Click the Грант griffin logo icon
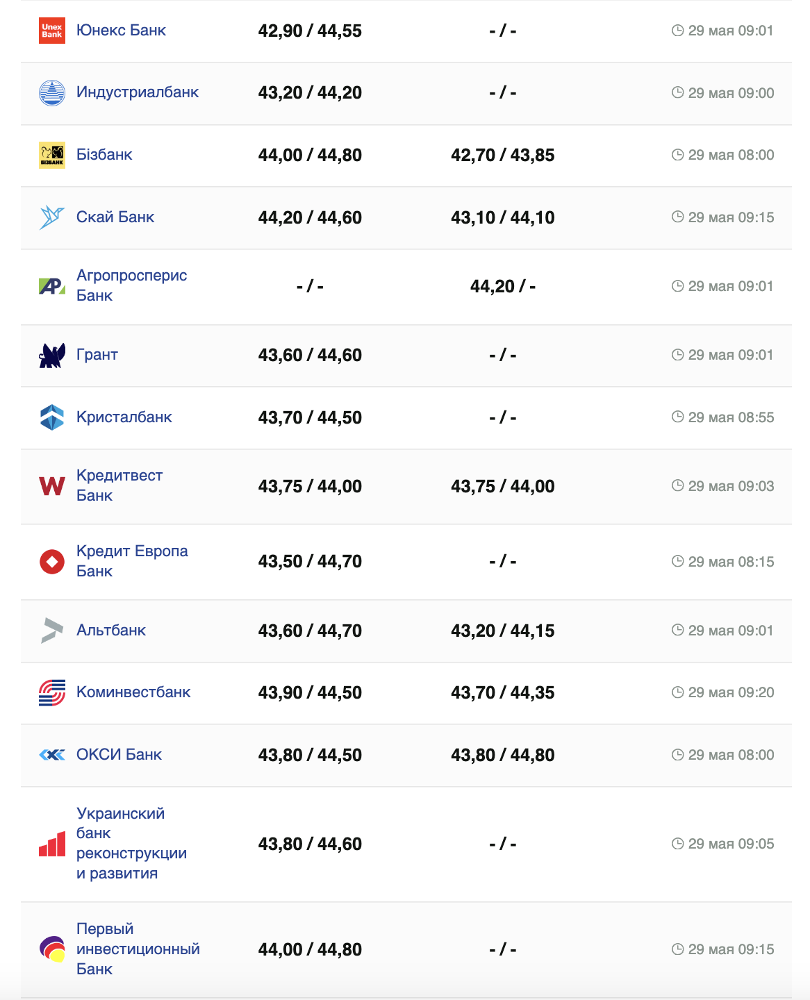The image size is (810, 1000). 52,356
